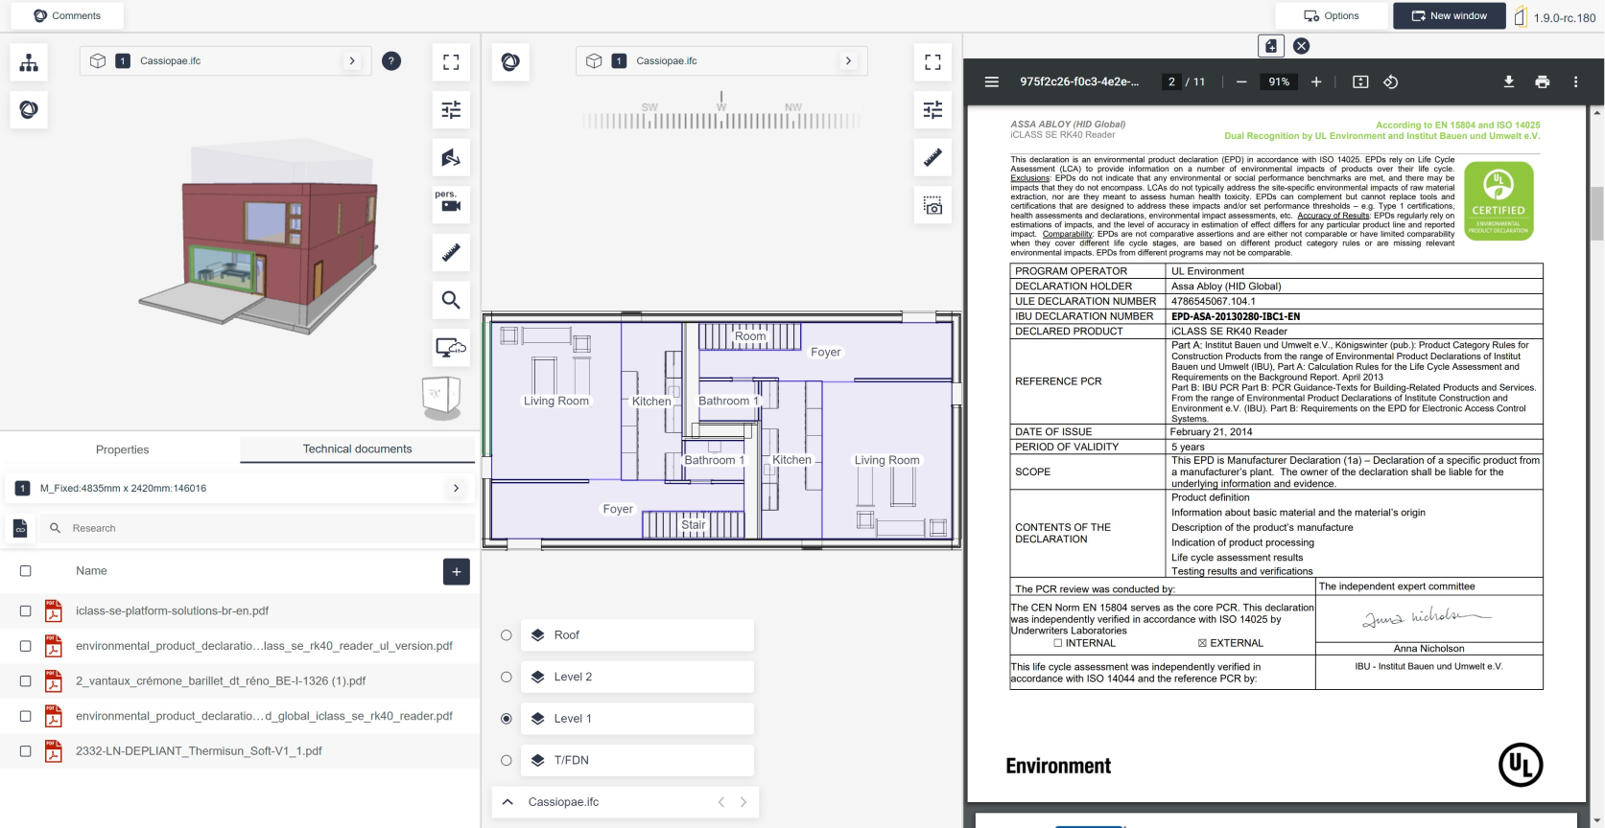Screen dimensions: 1605x828
Task: Switch to the Properties tab
Action: pyautogui.click(x=122, y=449)
